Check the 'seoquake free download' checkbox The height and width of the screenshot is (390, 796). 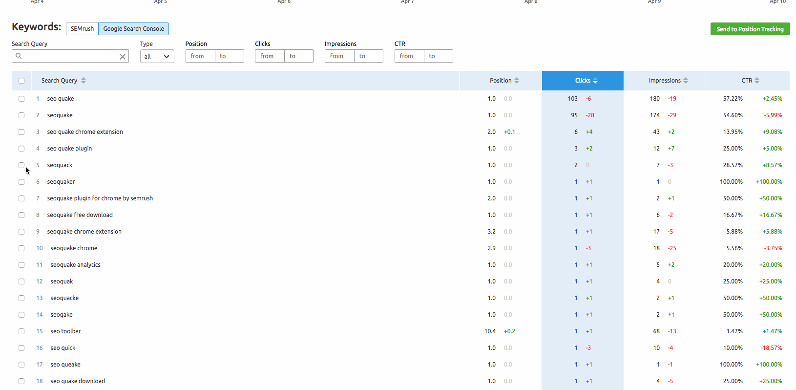point(21,215)
